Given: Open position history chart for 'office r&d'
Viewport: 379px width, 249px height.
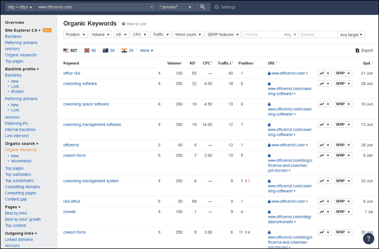Looking at the screenshot, I should pos(324,73).
